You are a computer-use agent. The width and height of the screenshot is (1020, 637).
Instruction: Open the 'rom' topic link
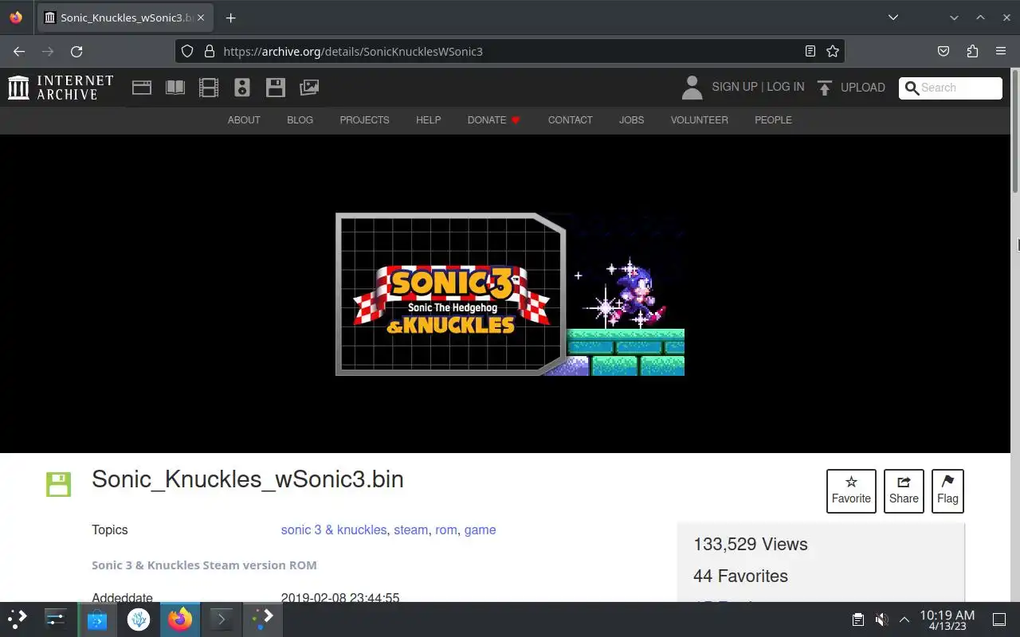tap(446, 530)
